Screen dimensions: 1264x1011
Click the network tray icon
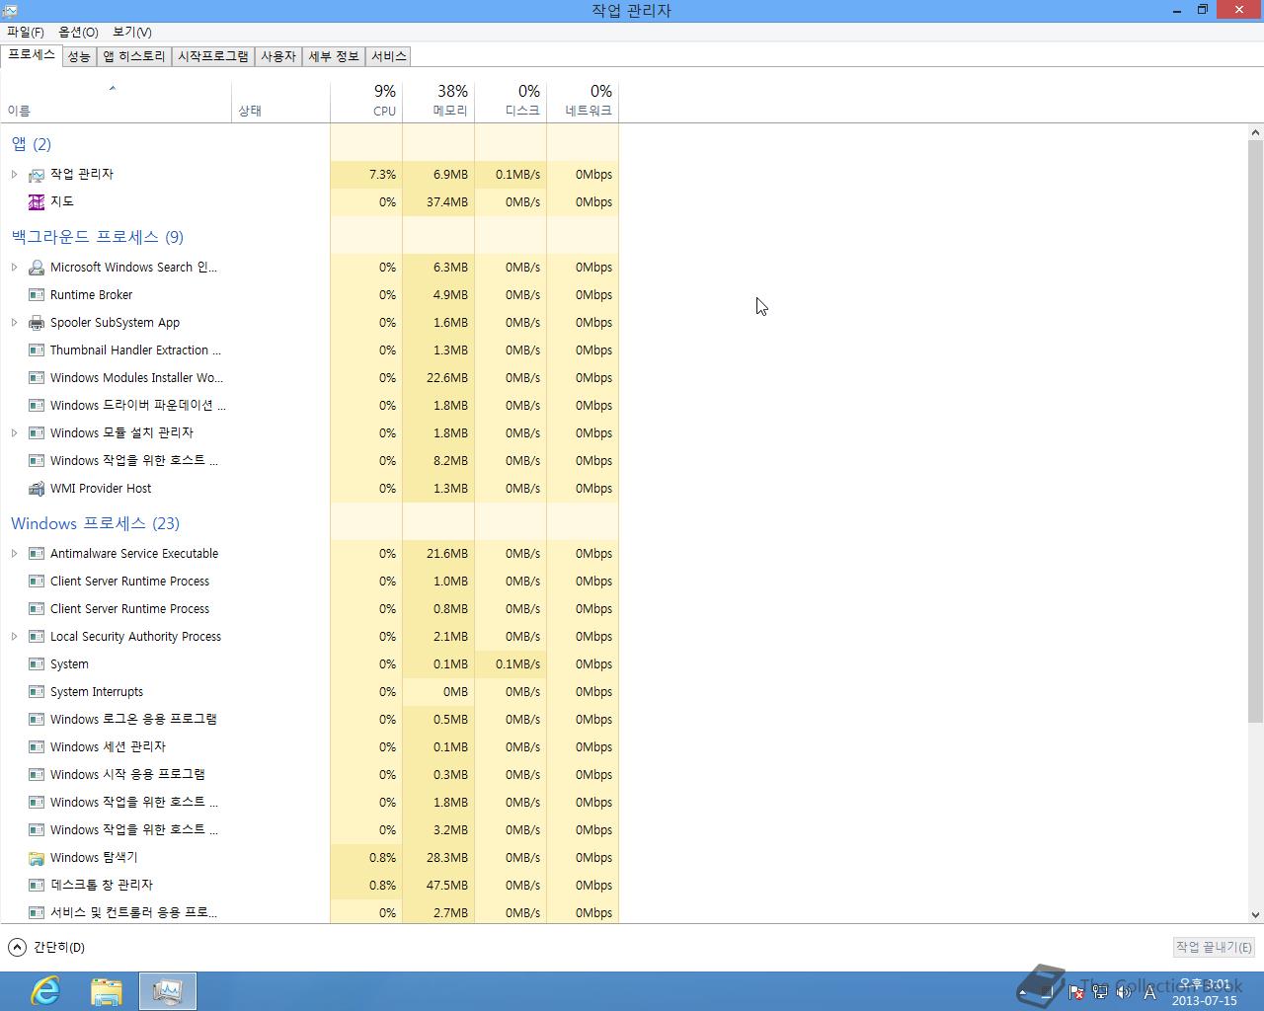tap(1100, 992)
